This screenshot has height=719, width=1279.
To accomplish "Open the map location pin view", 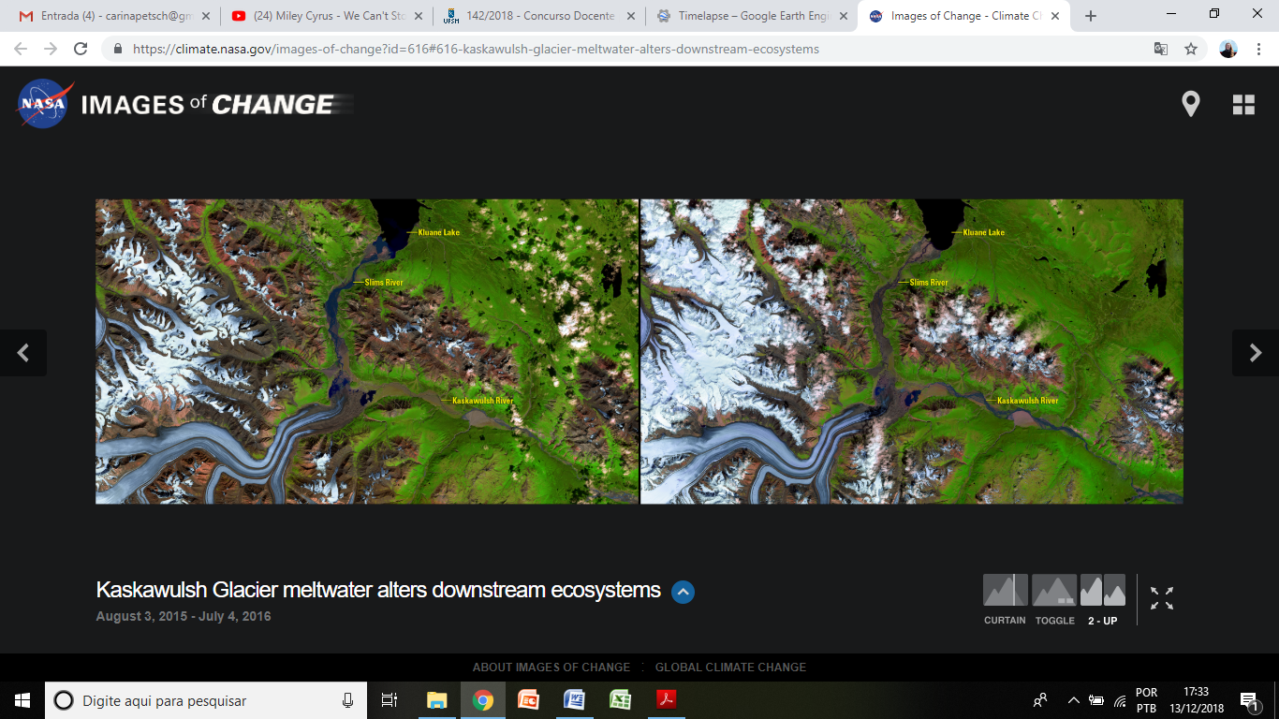I will [x=1190, y=104].
